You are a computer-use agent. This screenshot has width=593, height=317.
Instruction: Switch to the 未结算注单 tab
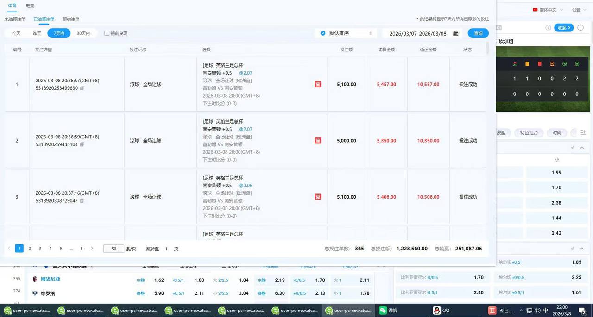(x=15, y=19)
